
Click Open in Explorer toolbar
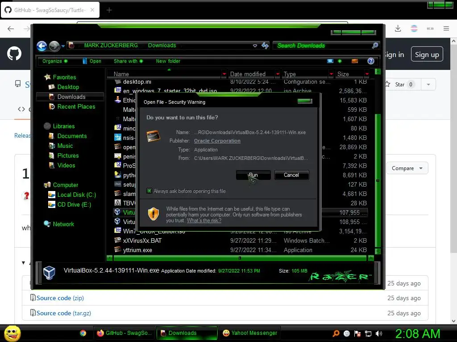tap(92, 61)
